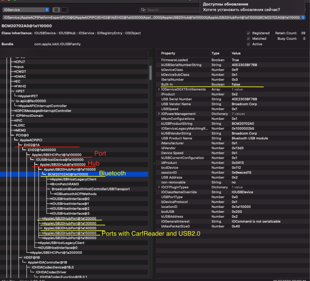Select the USB Product Name row

pos(233,138)
